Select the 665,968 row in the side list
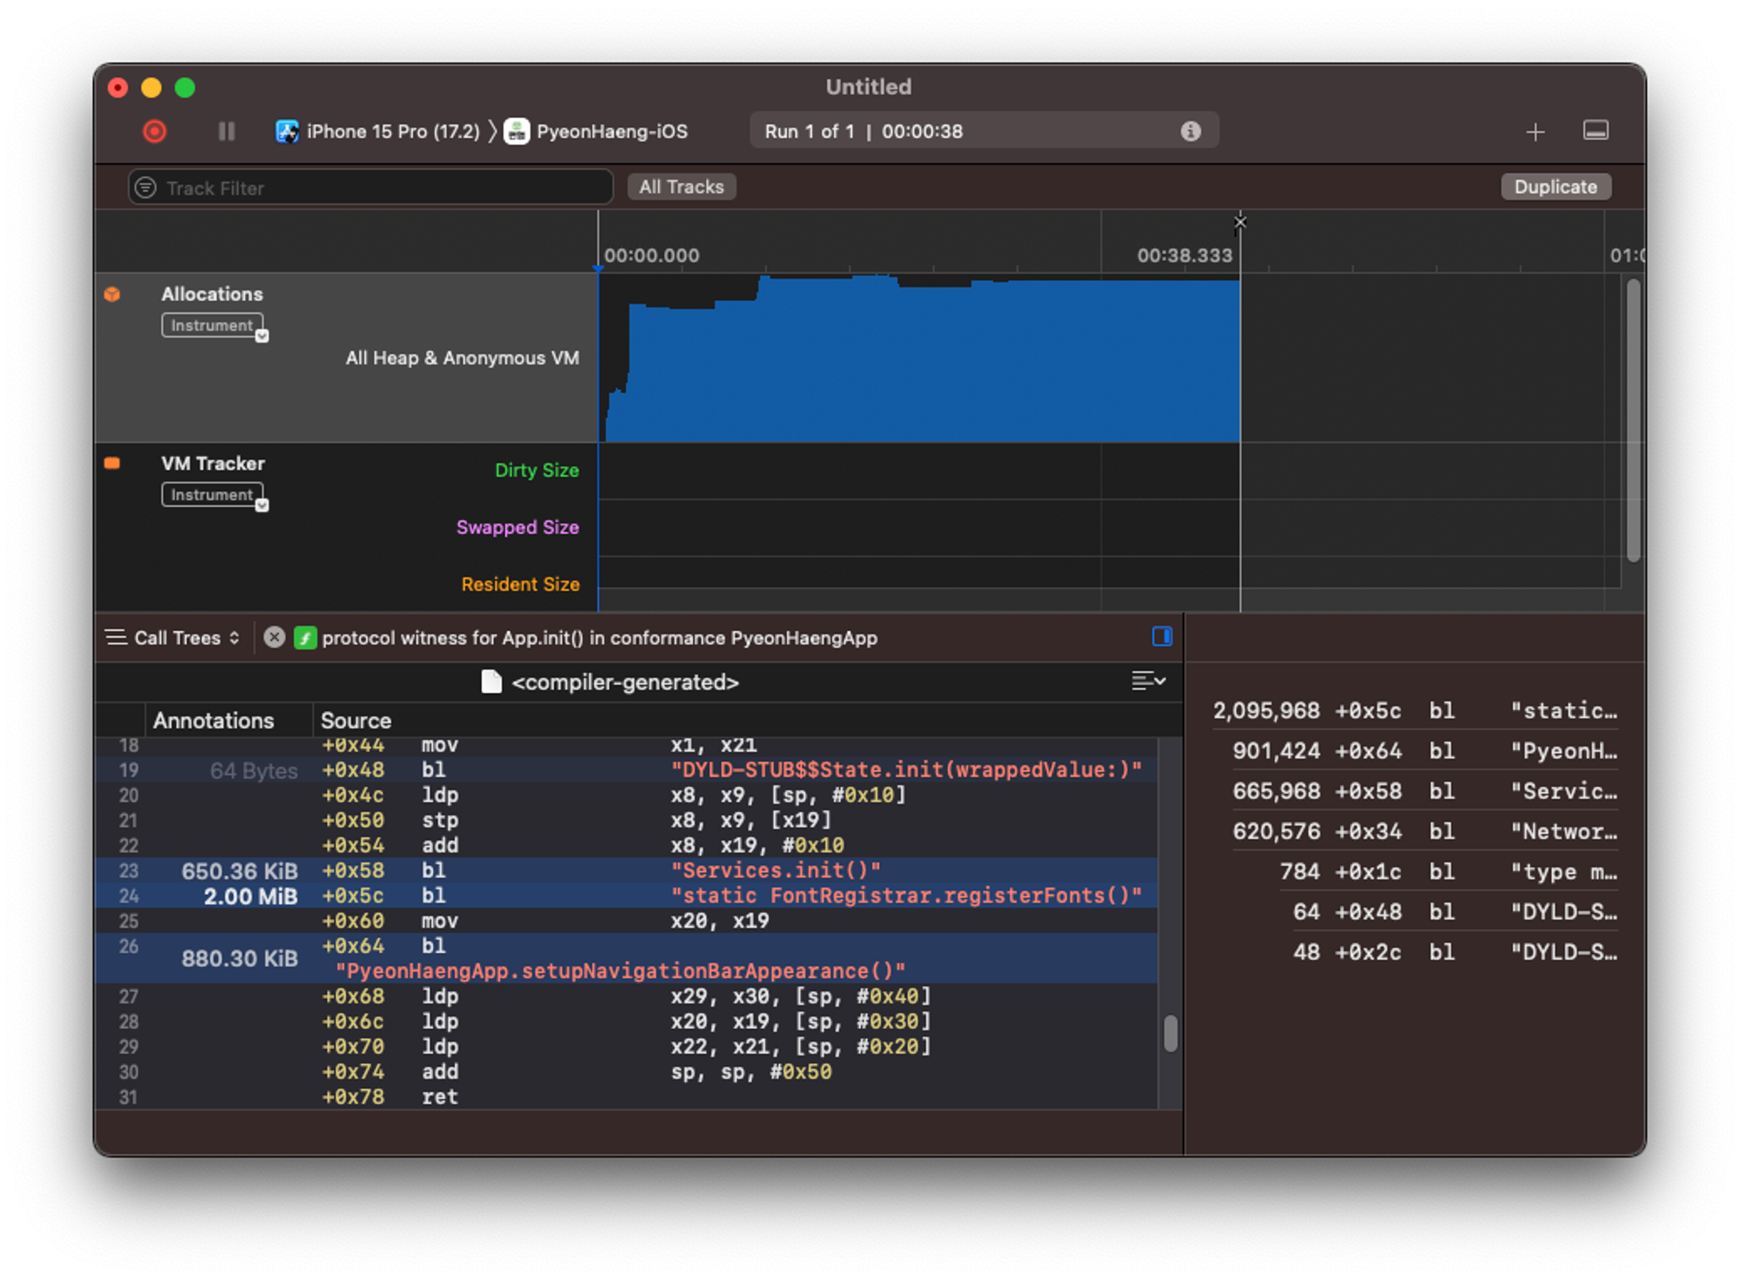Viewport: 1739px width, 1280px height. coord(1415,791)
